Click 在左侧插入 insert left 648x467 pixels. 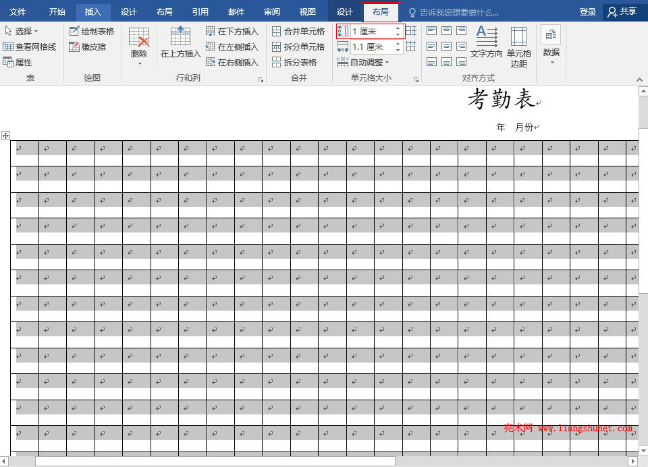[232, 46]
